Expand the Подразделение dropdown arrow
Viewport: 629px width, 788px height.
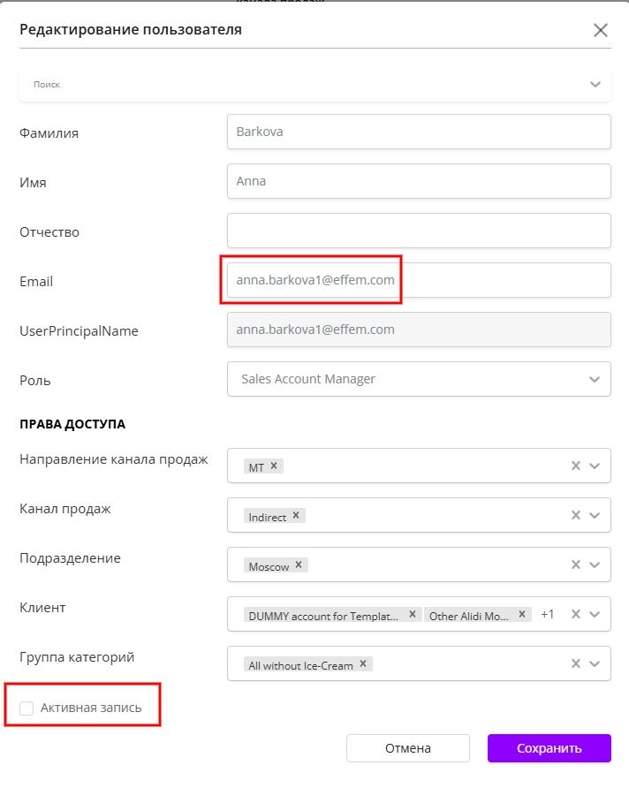coord(595,565)
